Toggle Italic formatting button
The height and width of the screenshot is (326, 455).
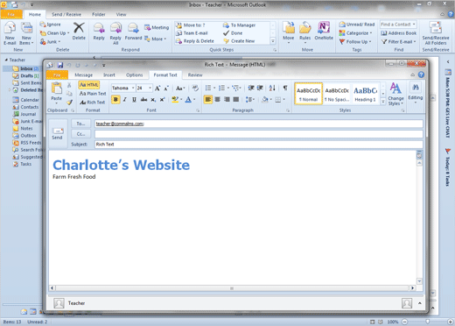click(x=125, y=100)
